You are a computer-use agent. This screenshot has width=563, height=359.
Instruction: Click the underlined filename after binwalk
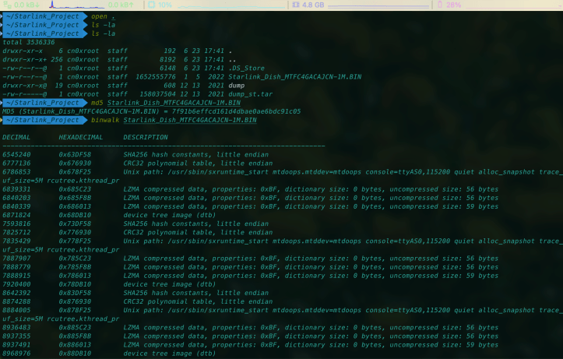(190, 120)
